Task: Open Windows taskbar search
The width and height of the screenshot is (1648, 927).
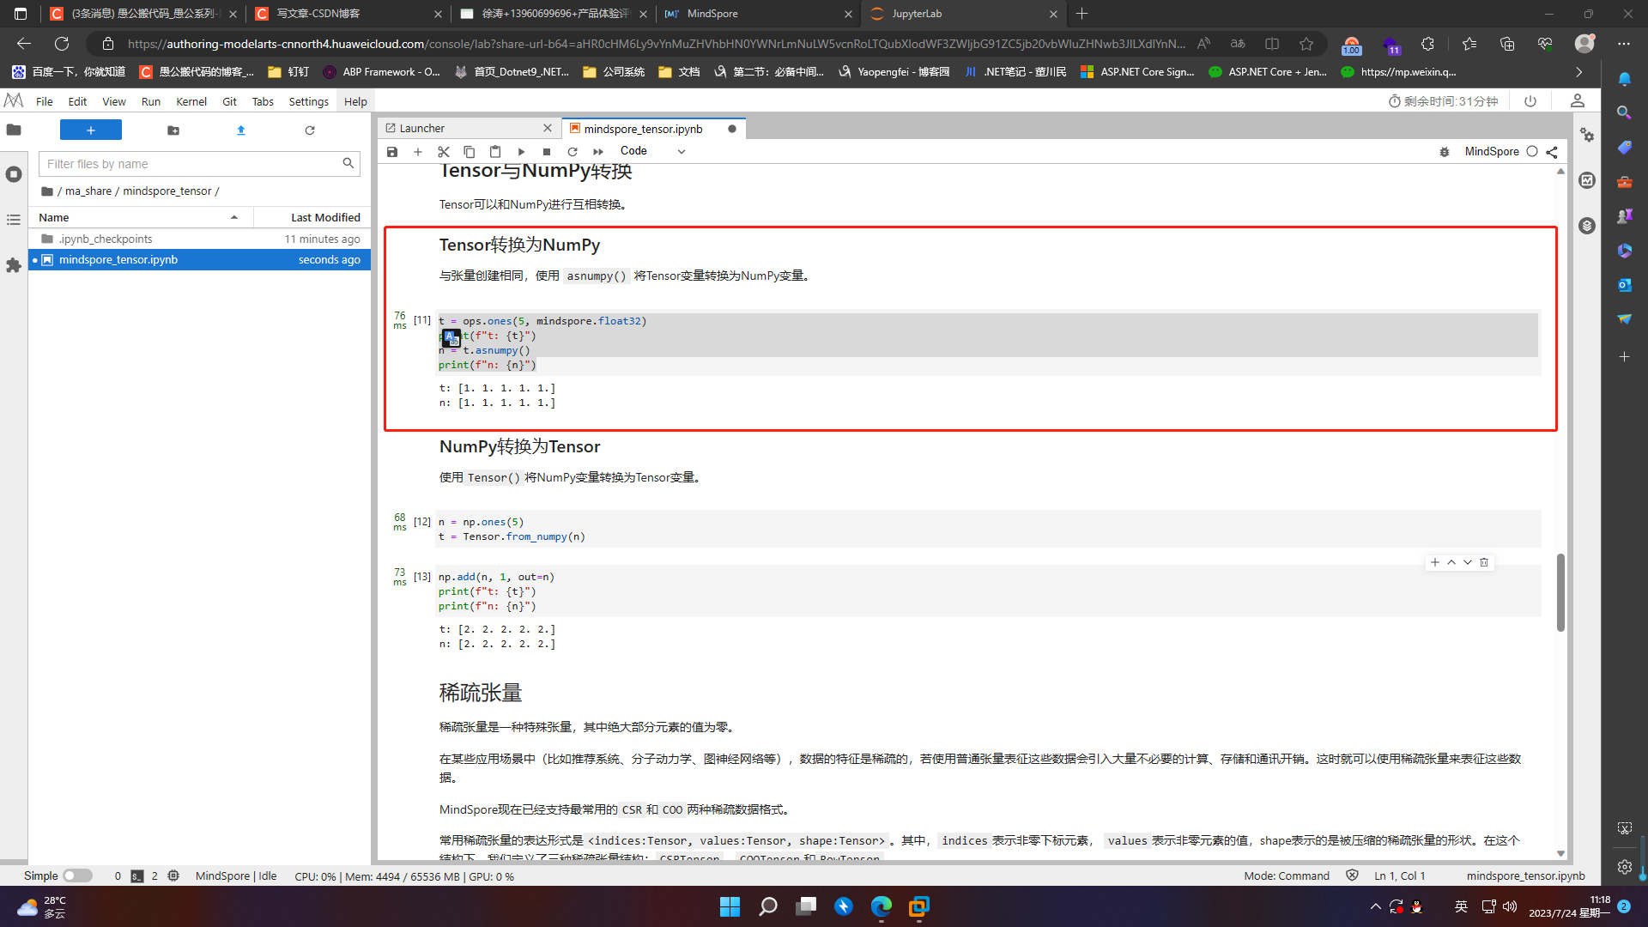Action: click(768, 906)
